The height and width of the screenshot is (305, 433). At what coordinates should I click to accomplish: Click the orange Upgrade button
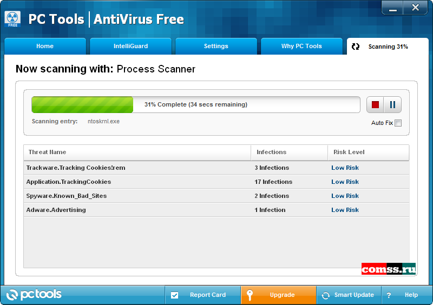click(278, 295)
